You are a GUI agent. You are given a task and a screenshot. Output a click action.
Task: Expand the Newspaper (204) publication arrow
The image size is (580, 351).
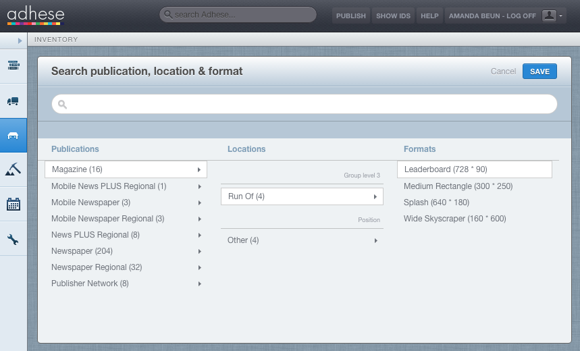199,252
